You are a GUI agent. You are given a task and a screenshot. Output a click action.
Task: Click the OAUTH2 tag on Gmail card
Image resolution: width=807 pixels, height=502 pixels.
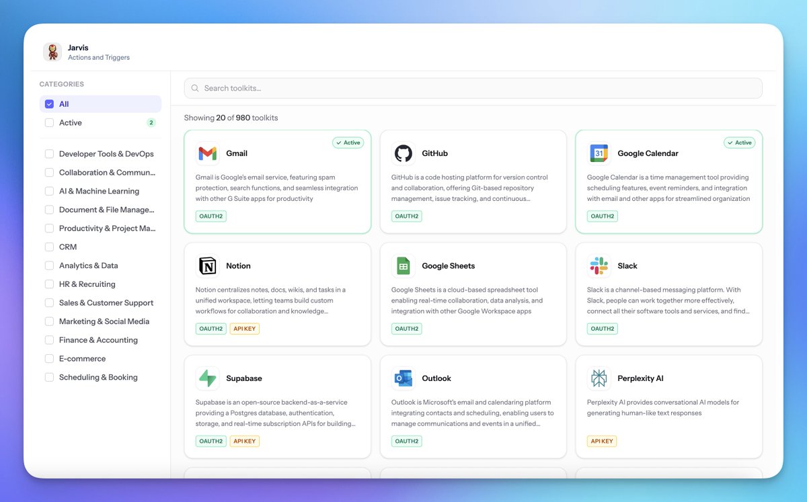point(210,216)
